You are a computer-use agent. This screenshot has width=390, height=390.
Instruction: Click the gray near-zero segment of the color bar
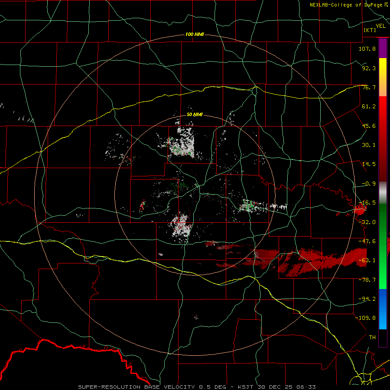point(383,193)
